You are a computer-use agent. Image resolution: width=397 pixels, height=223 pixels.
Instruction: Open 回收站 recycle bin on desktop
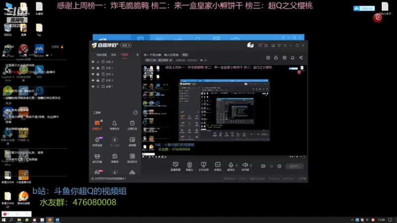pos(7,30)
